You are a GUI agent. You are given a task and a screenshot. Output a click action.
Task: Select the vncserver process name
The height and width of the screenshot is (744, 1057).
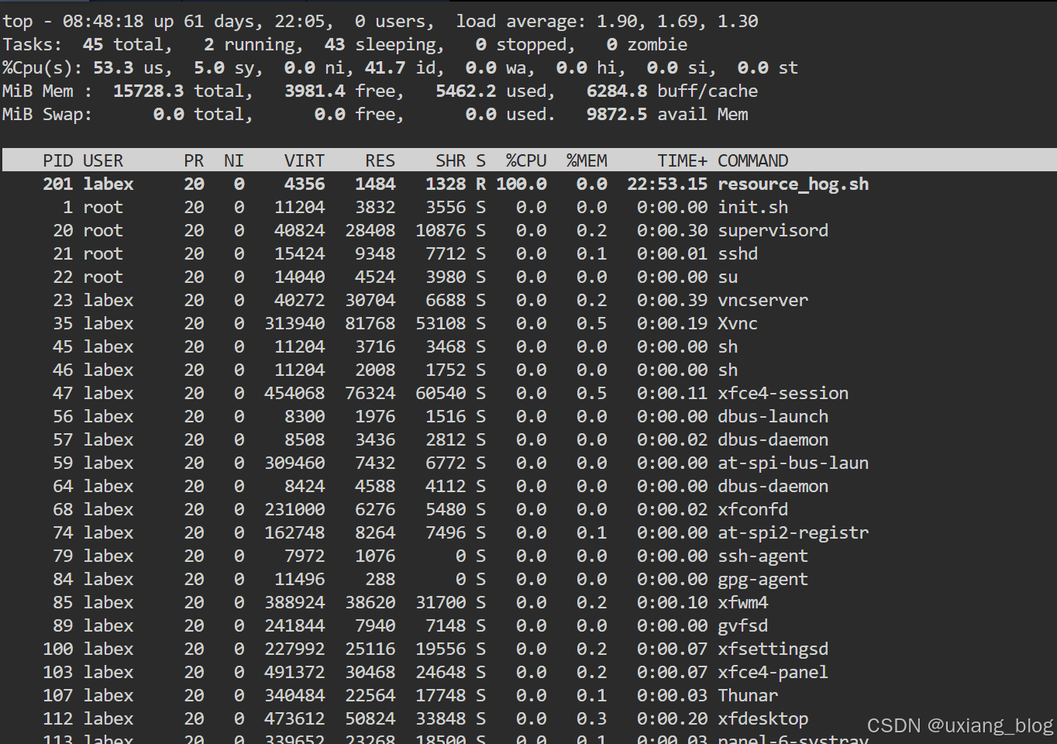[x=763, y=301]
